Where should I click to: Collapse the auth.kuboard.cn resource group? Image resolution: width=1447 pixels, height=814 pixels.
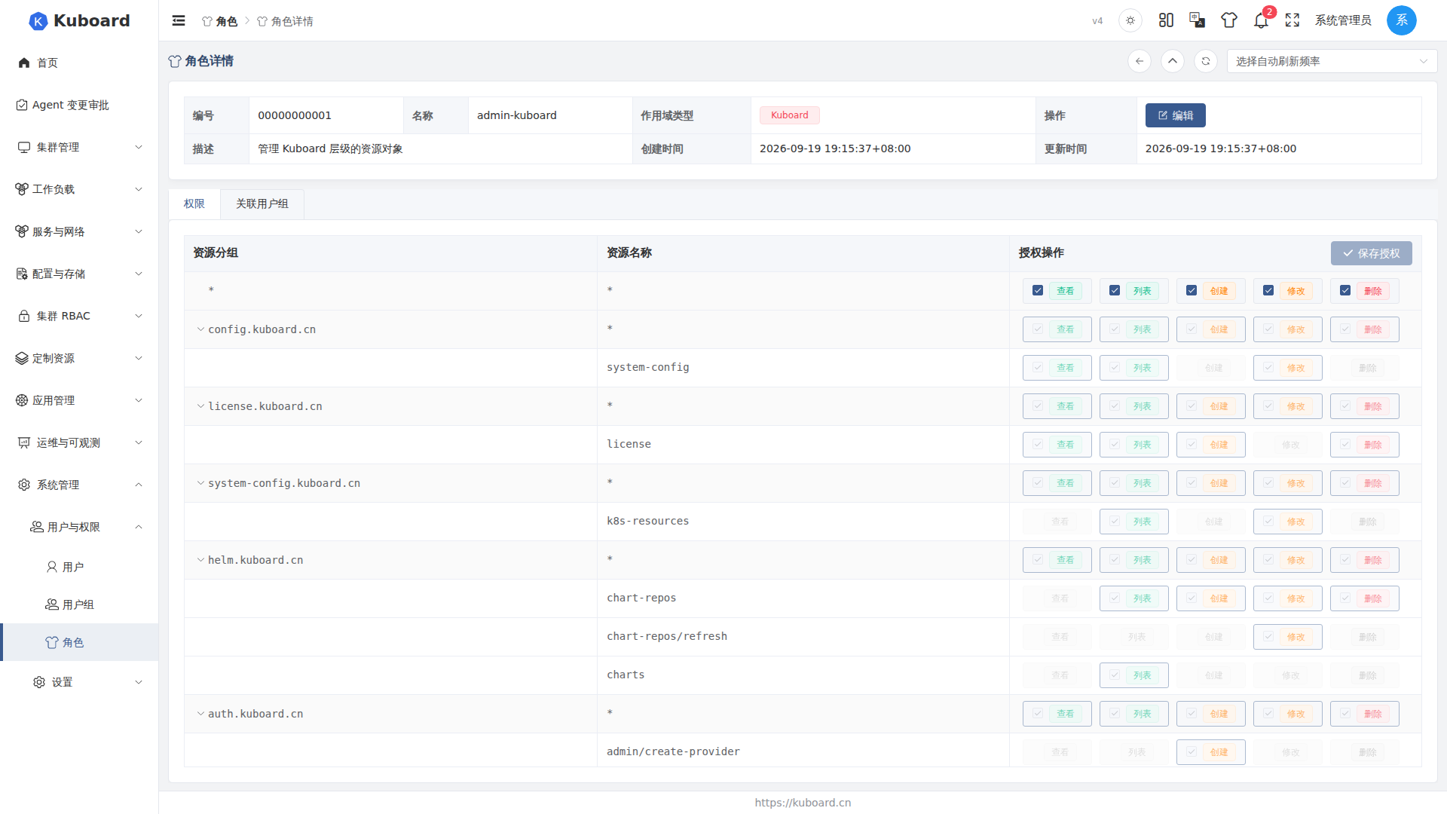[200, 714]
